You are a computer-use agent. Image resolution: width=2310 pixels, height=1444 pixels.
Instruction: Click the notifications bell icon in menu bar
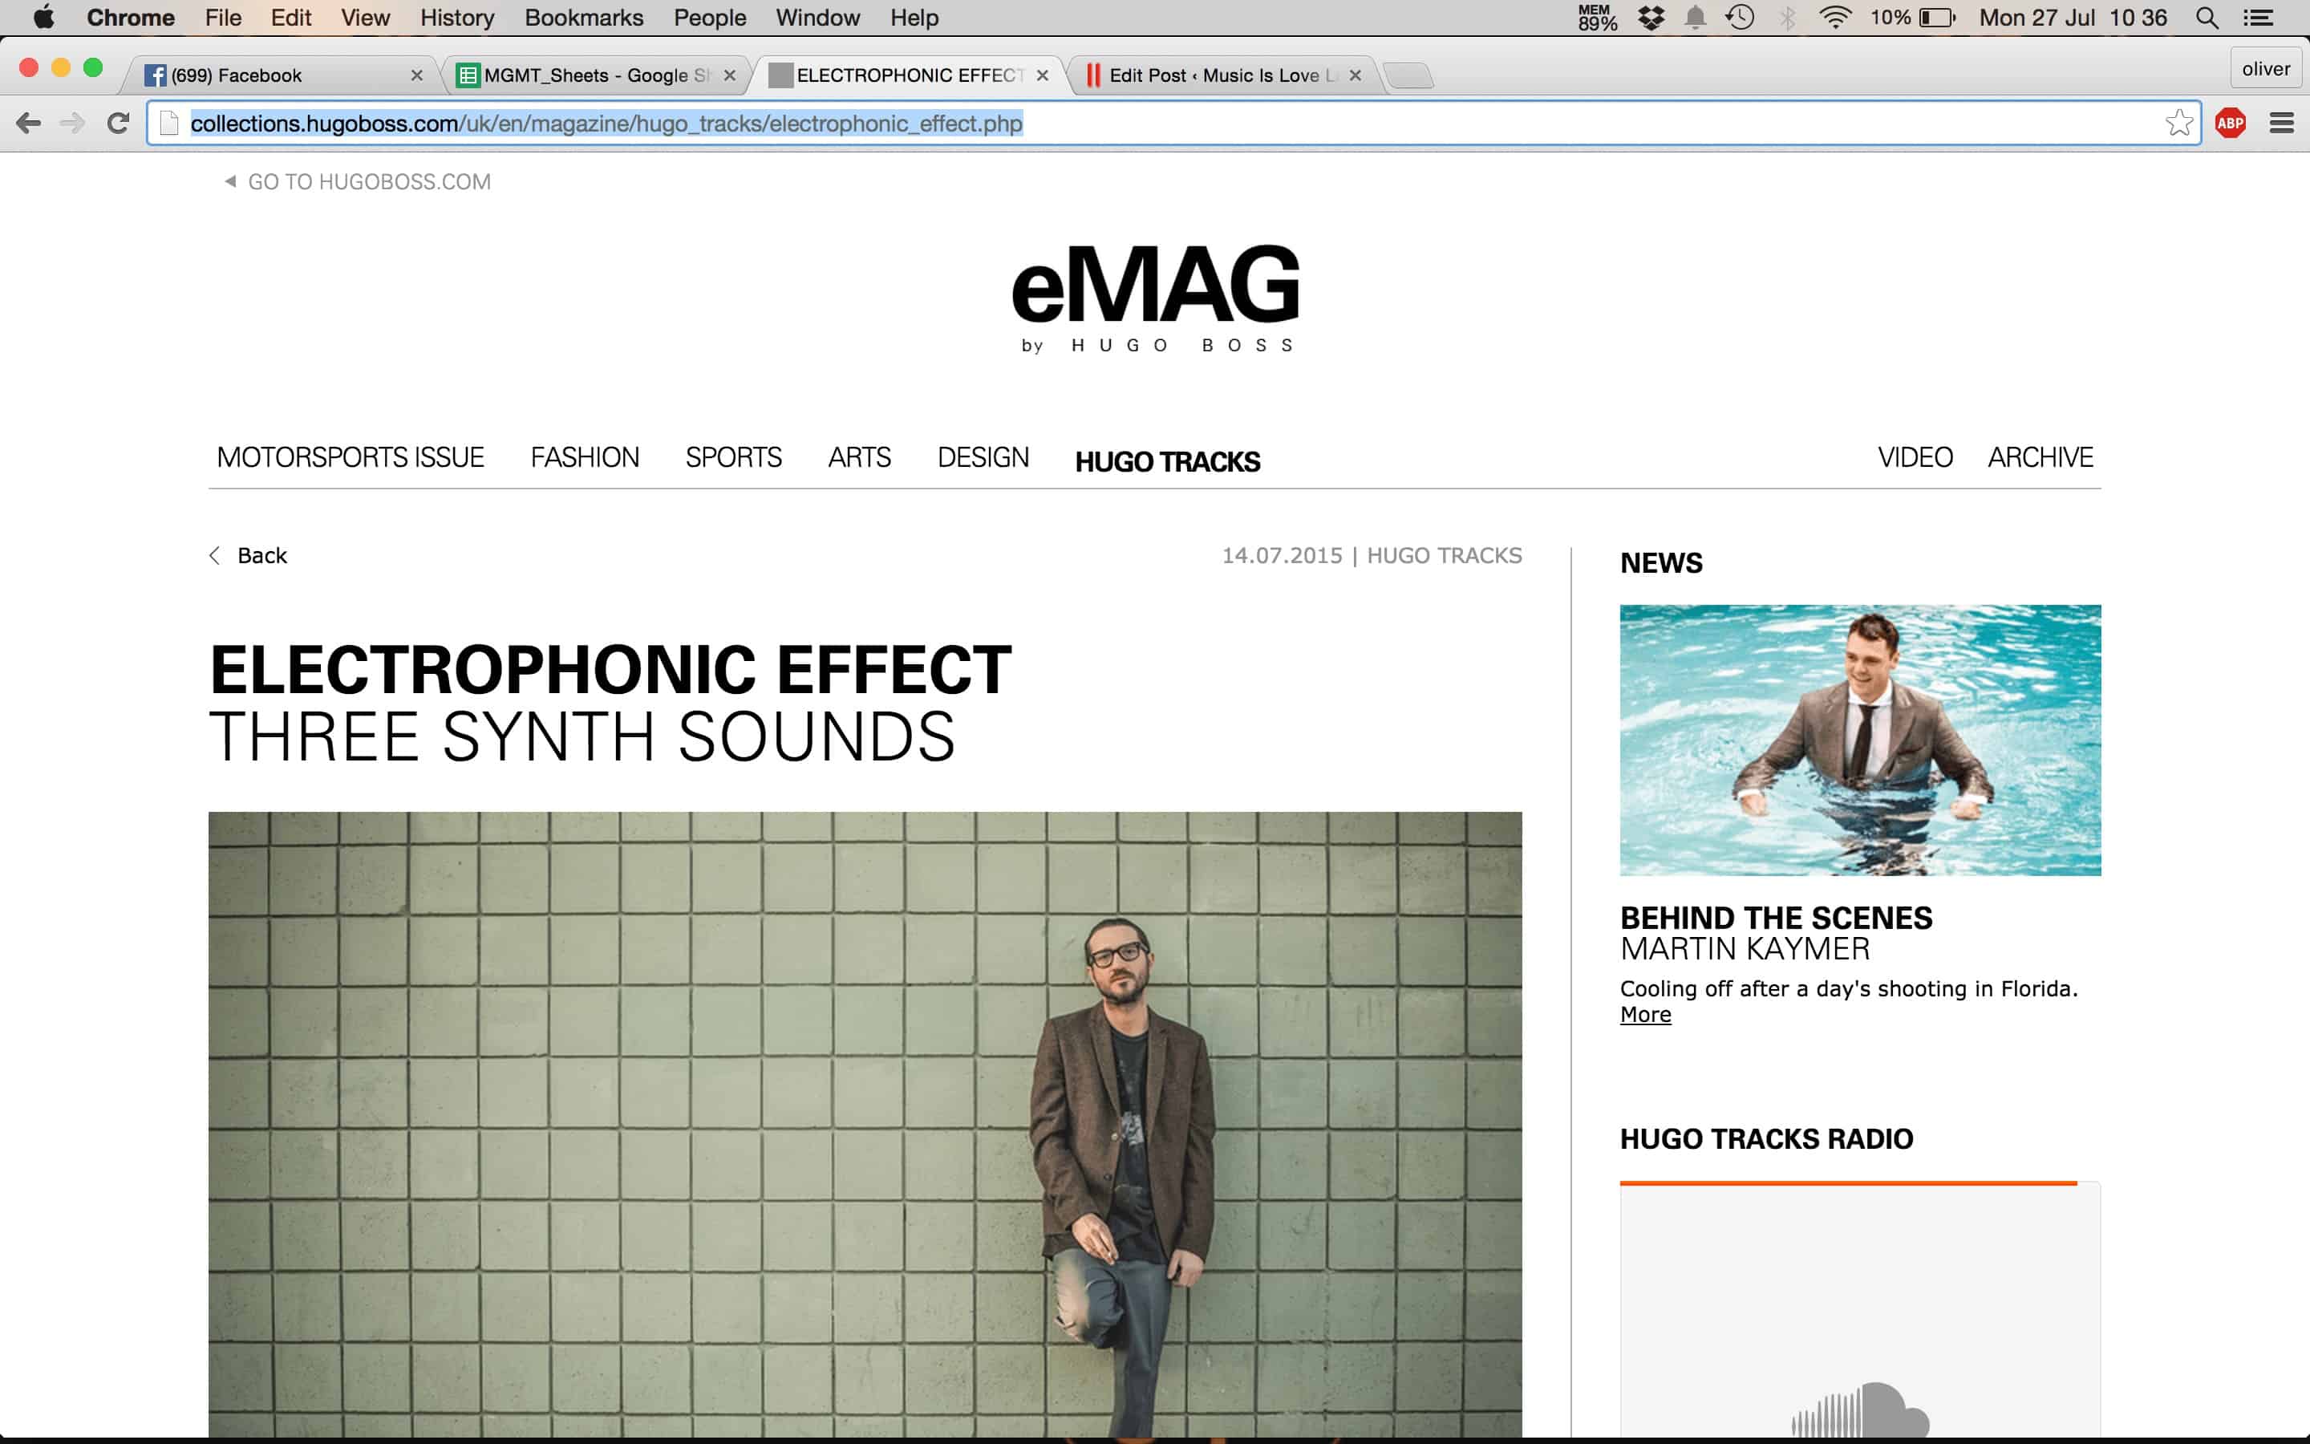(x=1696, y=17)
